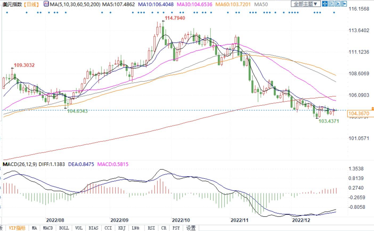
Task: Switch to the MACD indicator tab
Action: [48, 228]
